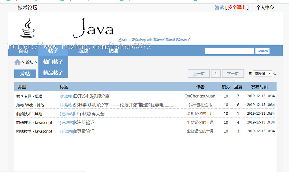This screenshot has height=172, width=289.
Task: Click page number 1 button
Action: pyautogui.click(x=216, y=74)
